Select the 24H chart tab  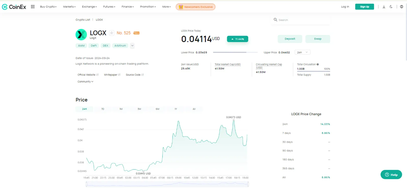point(84,109)
